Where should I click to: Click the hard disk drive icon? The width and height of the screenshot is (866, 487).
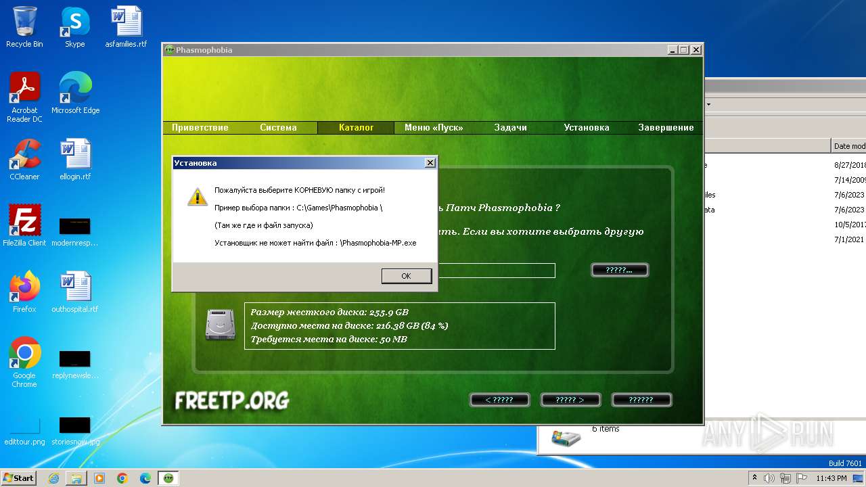(x=220, y=325)
